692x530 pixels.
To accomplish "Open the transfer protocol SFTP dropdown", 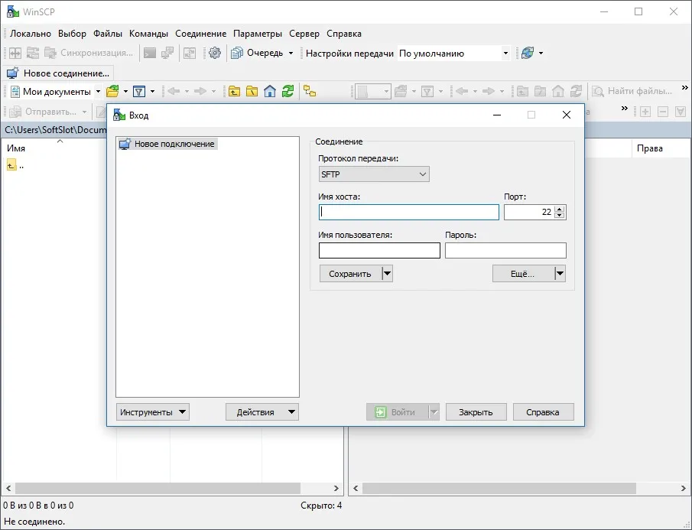I will tap(374, 174).
